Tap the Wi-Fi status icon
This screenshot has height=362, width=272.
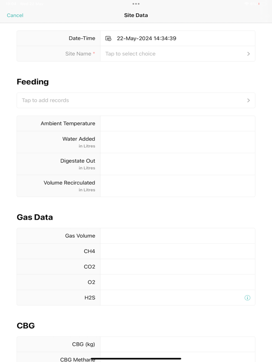pyautogui.click(x=246, y=4)
